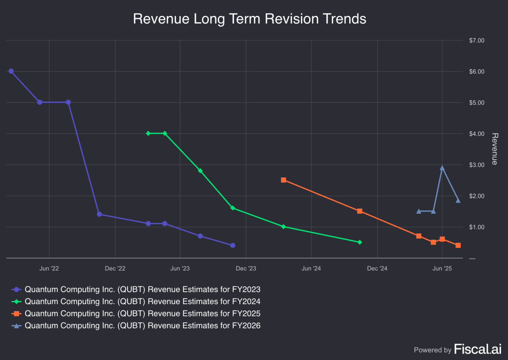508x360 pixels.
Task: Hide the FY2024 Revenue Estimates series label
Action: [x=143, y=301]
